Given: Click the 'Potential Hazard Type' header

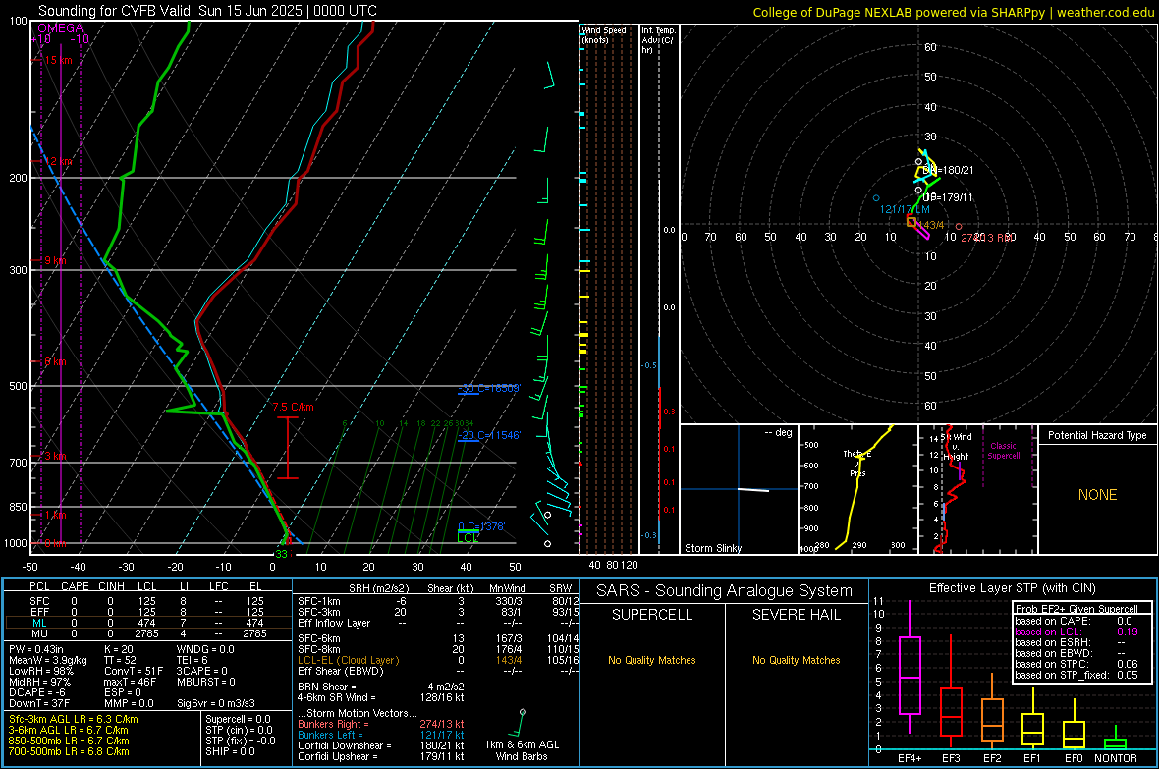Looking at the screenshot, I should [x=1097, y=435].
